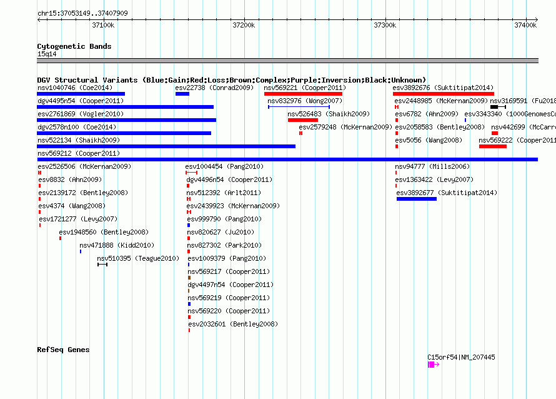The height and width of the screenshot is (399, 556).
Task: Open the esv2448985 (McKernan2009) label
Action: [442, 101]
